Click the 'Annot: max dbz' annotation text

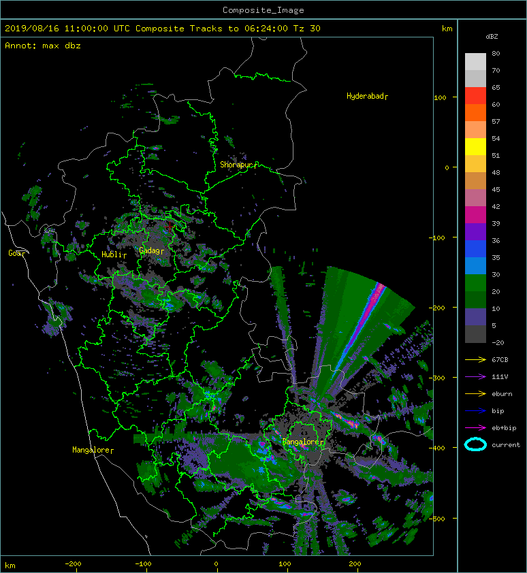point(43,46)
